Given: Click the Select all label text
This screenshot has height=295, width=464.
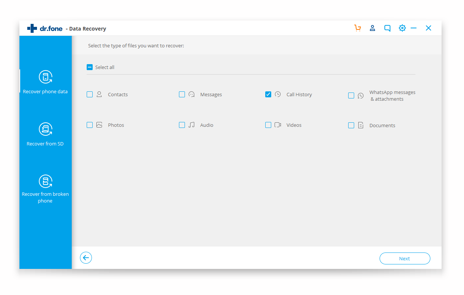Looking at the screenshot, I should point(105,67).
